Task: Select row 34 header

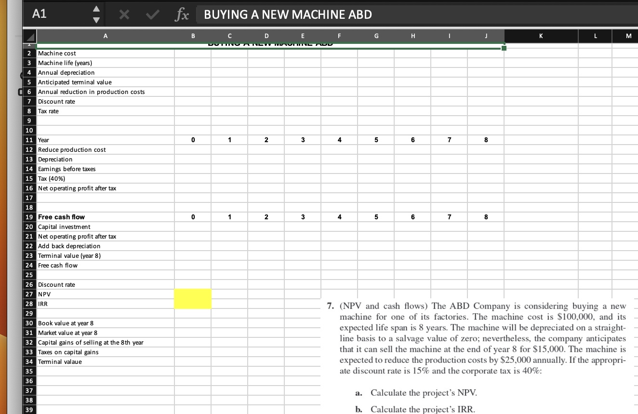Action: (29, 361)
